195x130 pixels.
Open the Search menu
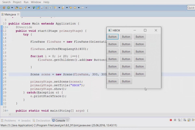(x=6, y=2)
